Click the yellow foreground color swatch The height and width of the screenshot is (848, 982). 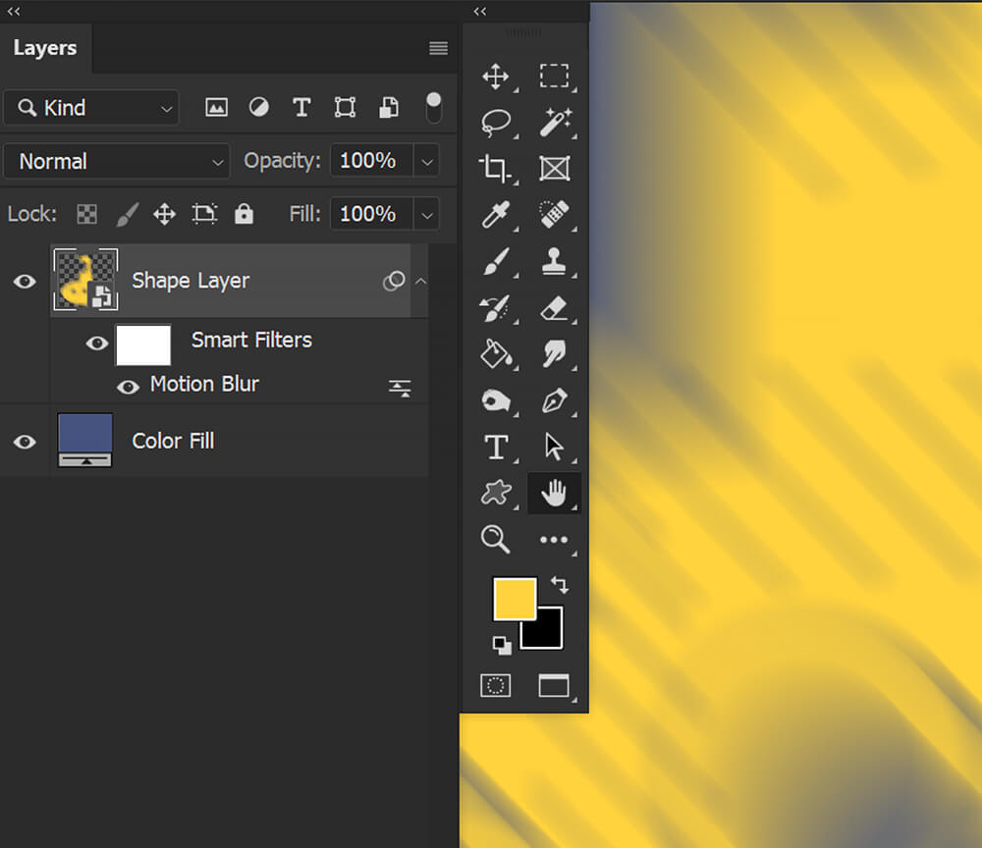(515, 599)
